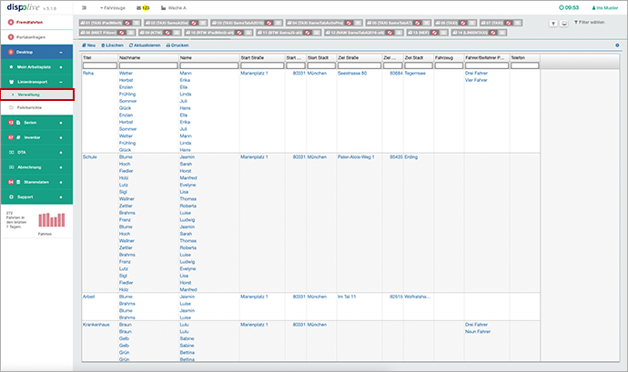The width and height of the screenshot is (628, 372).
Task: Click the gray button on vehicle tag 06 TAXI
Action: [x=472, y=24]
